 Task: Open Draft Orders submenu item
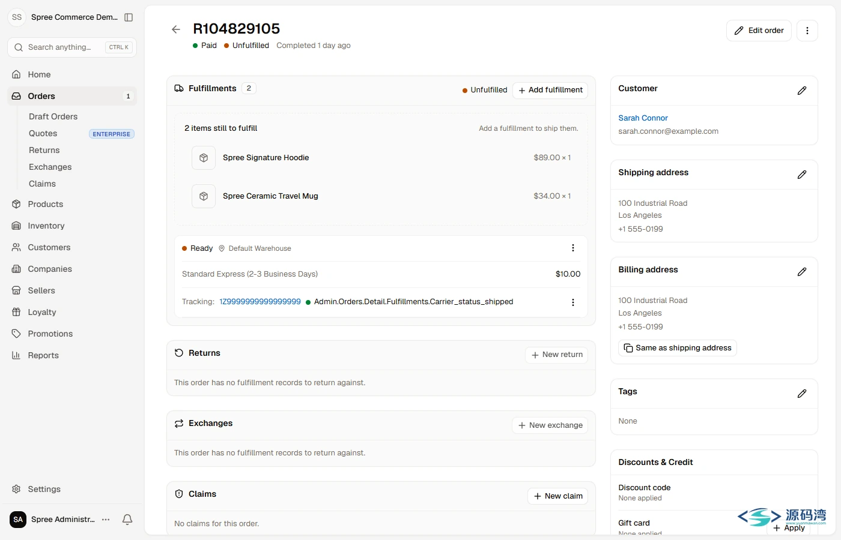53,116
